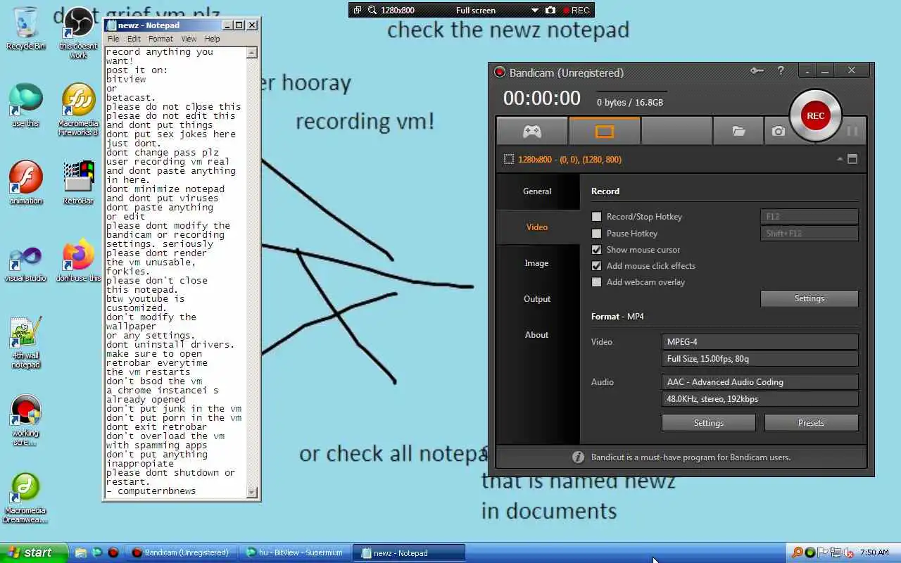This screenshot has height=563, width=901.
Task: Click the magnifier icon on top recording bar
Action: click(371, 10)
